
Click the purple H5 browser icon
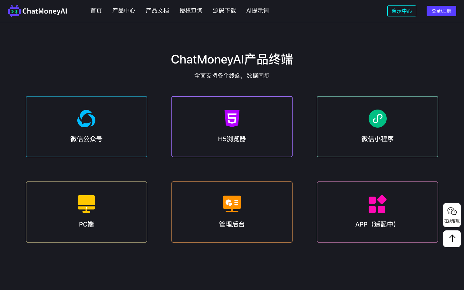point(232,118)
